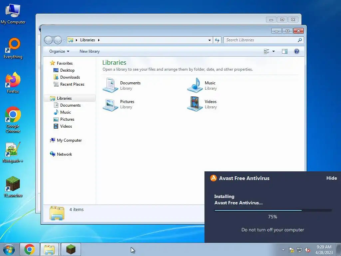Click Chrome icon in the taskbar
341x256 pixels.
30,249
